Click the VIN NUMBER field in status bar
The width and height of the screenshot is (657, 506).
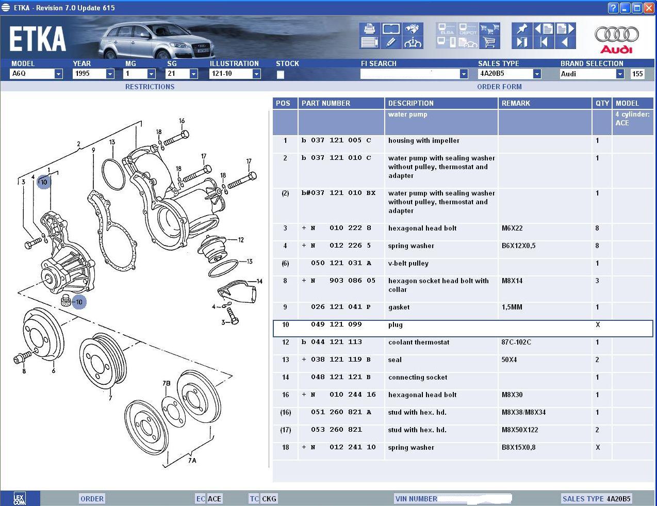tap(474, 499)
